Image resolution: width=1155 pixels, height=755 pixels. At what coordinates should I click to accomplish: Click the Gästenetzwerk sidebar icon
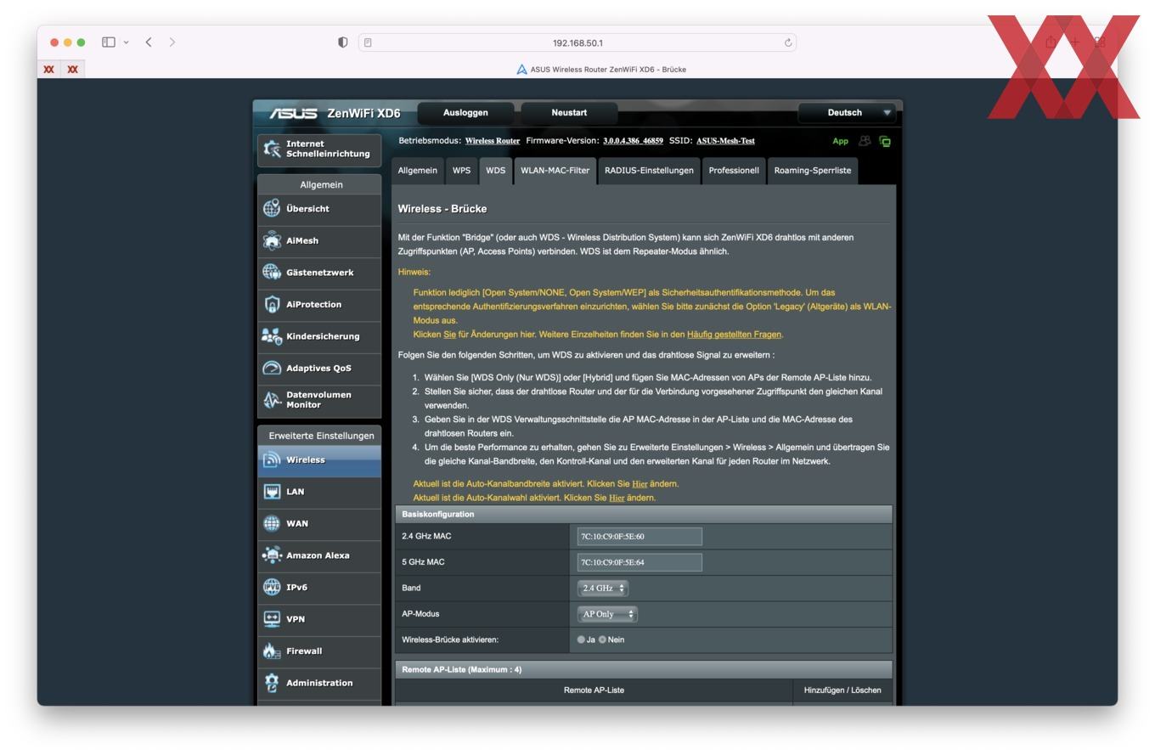[x=272, y=273]
